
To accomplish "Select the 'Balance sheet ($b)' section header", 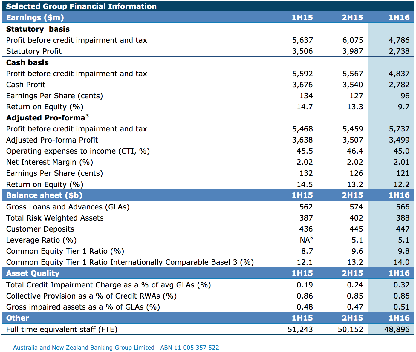I will click(x=44, y=195).
